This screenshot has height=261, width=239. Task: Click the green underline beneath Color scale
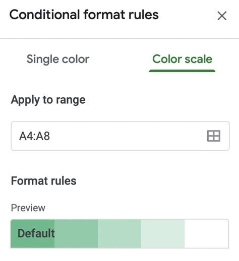(182, 71)
